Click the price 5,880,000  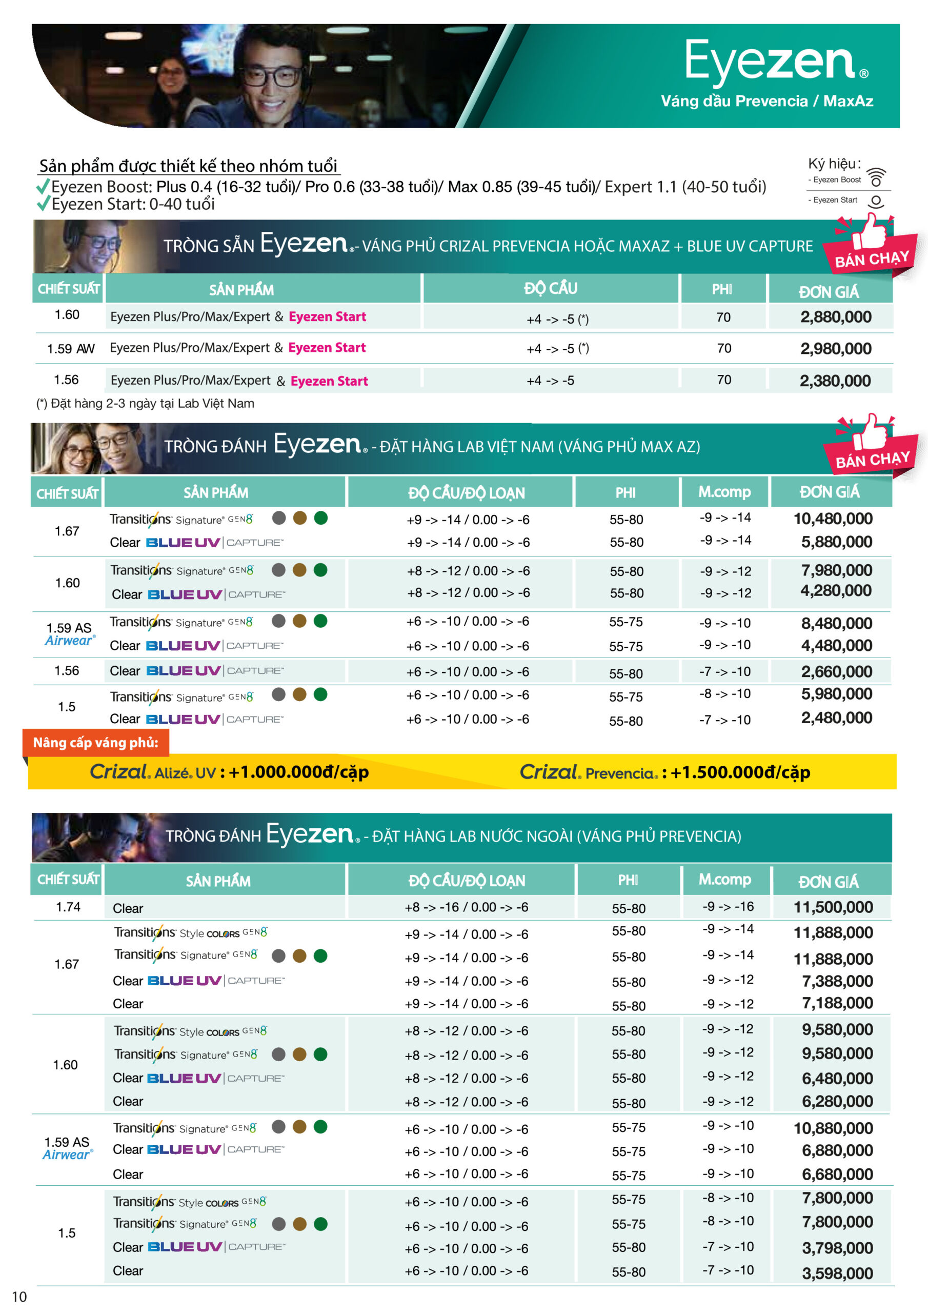[837, 542]
